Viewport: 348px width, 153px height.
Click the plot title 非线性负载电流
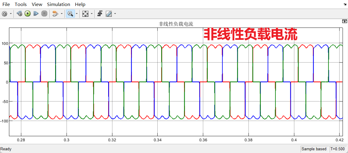[176, 24]
